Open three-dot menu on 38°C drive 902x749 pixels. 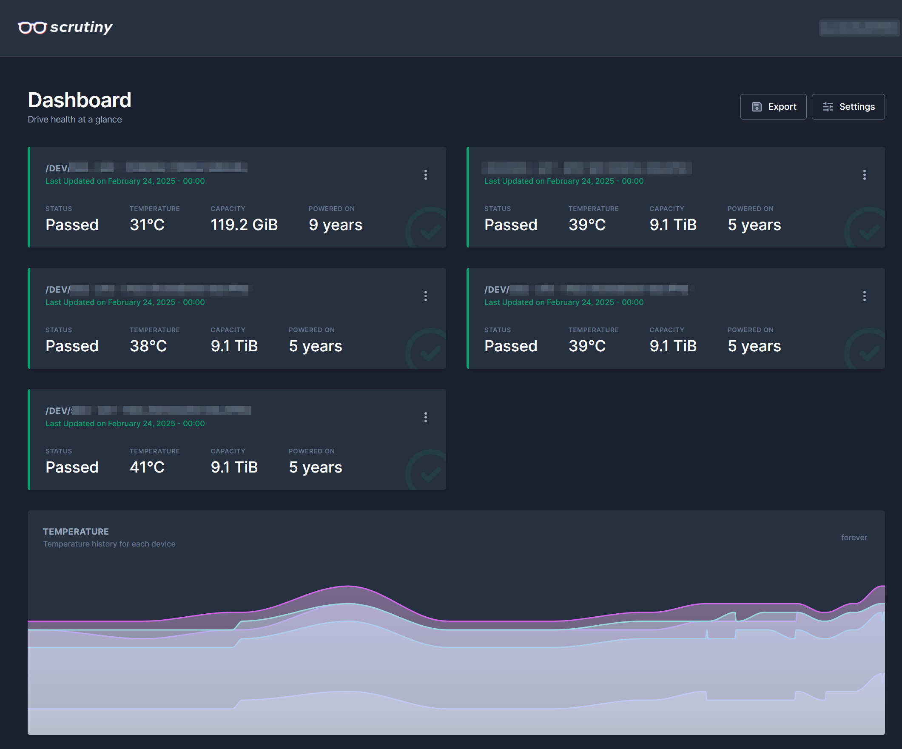coord(425,296)
